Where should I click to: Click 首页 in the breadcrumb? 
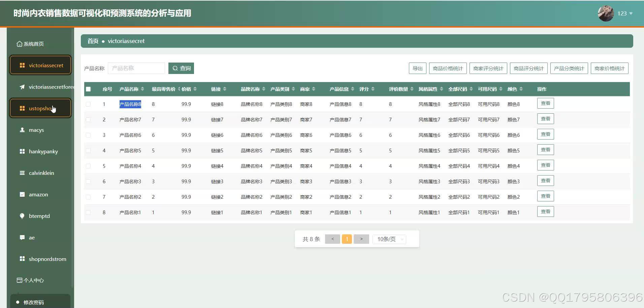click(x=93, y=41)
